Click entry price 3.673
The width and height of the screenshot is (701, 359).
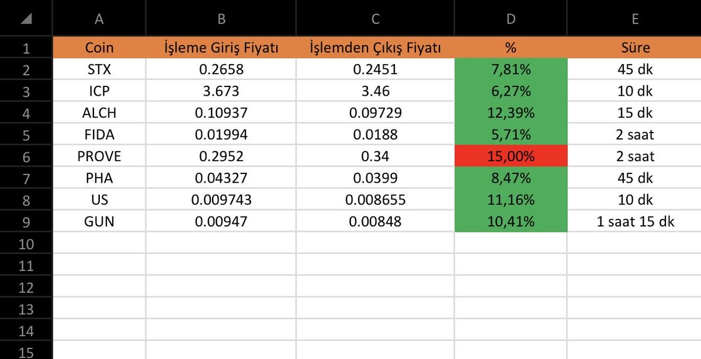click(221, 91)
